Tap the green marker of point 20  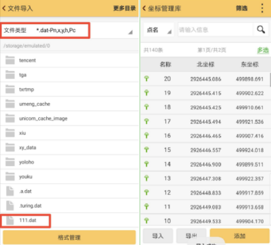coord(147,78)
